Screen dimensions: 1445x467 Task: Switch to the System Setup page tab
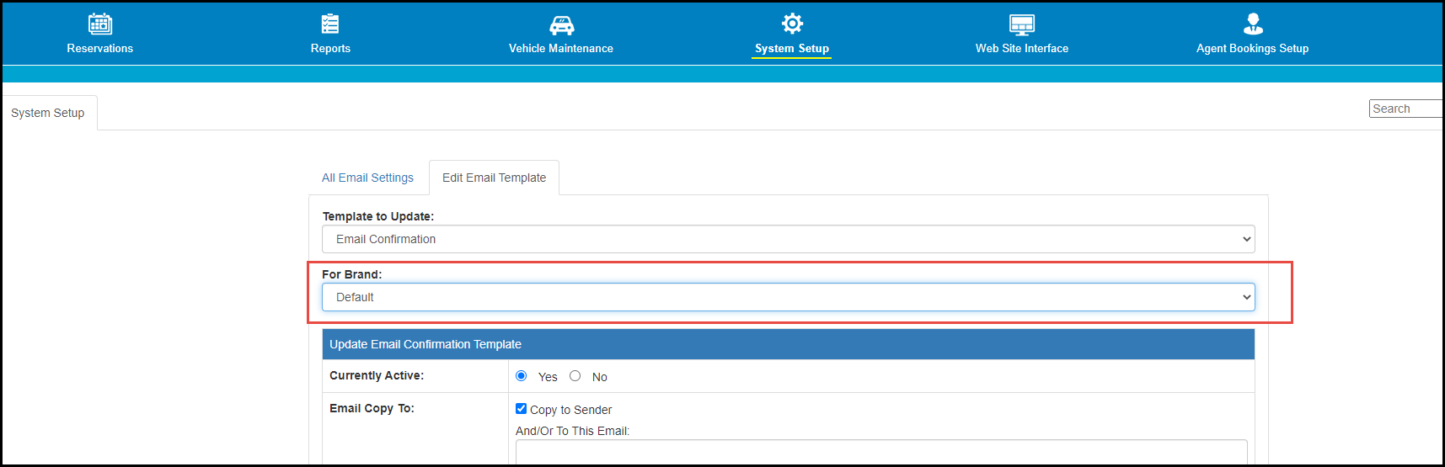coord(48,113)
